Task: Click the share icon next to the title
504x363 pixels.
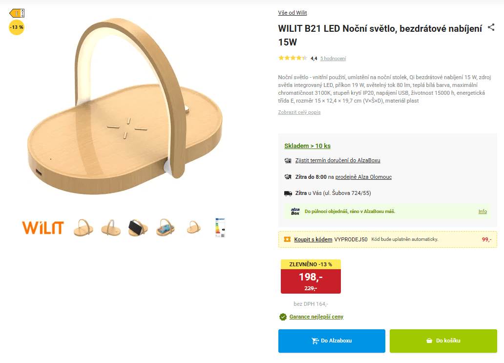Action: click(x=491, y=27)
